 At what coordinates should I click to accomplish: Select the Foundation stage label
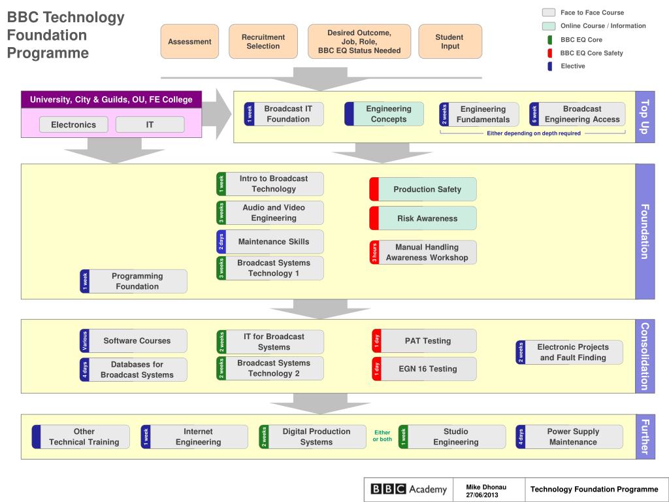pyautogui.click(x=645, y=231)
